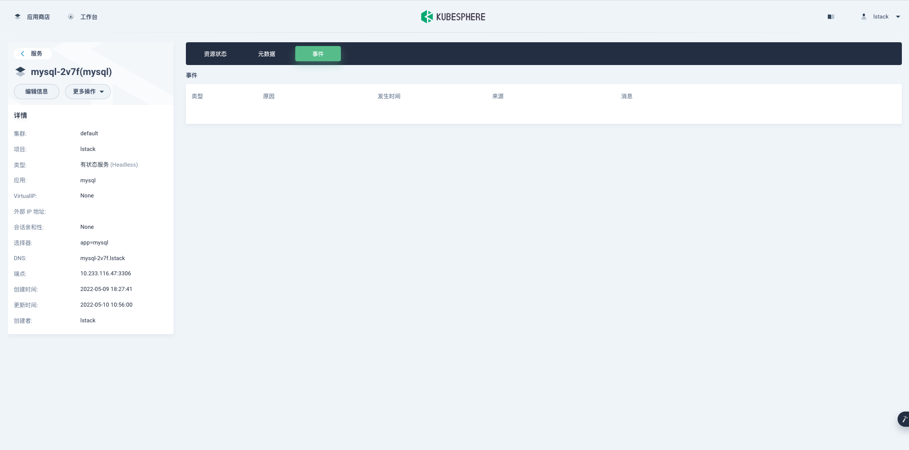Expand the lstack user dropdown arrow
The width and height of the screenshot is (909, 450).
click(x=898, y=17)
